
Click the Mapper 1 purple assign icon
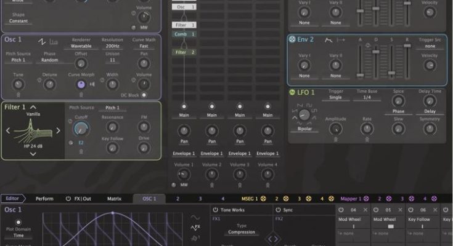click(x=366, y=199)
